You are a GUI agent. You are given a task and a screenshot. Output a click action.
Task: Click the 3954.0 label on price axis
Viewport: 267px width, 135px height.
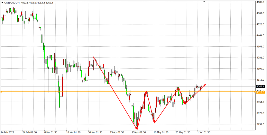point(260,102)
